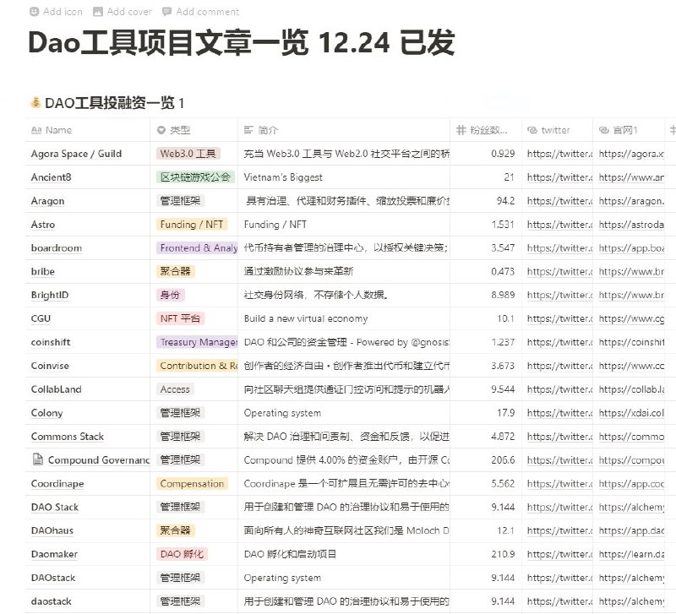Open the CollabLand row page

[x=56, y=389]
